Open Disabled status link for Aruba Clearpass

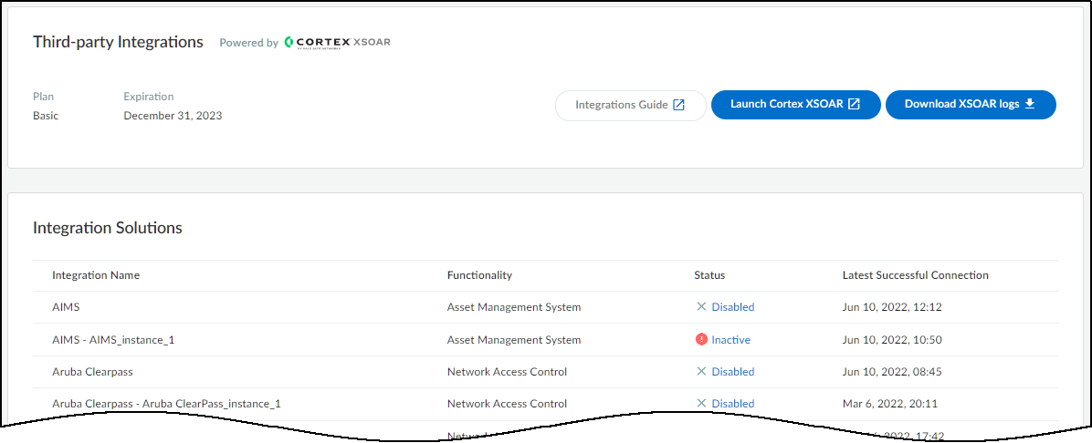733,372
